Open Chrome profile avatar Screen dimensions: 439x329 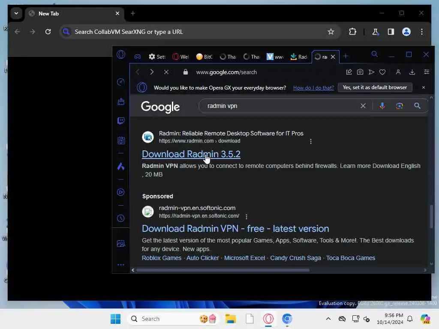tap(406, 32)
